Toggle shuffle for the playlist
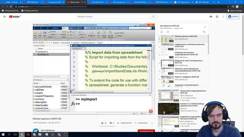This screenshot has width=244, height=137. (168, 32)
